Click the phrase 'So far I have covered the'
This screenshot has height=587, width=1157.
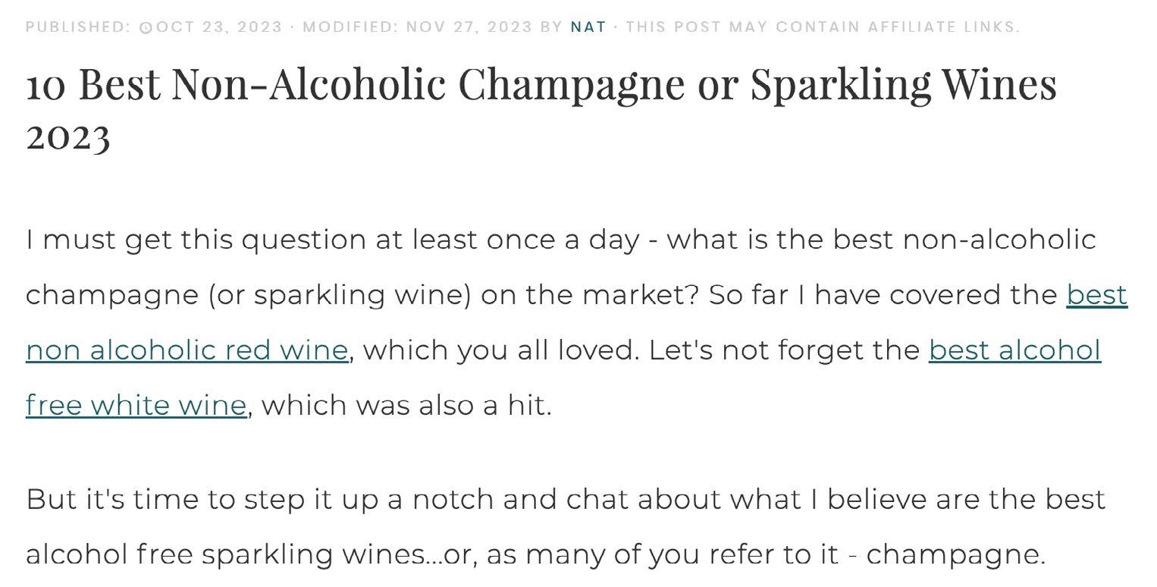pyautogui.click(x=883, y=294)
